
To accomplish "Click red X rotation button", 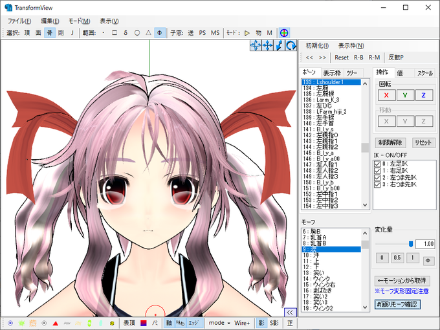I will point(386,95).
